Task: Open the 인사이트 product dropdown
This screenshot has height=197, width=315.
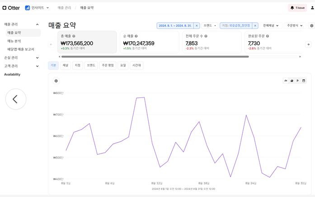Action: coord(40,8)
